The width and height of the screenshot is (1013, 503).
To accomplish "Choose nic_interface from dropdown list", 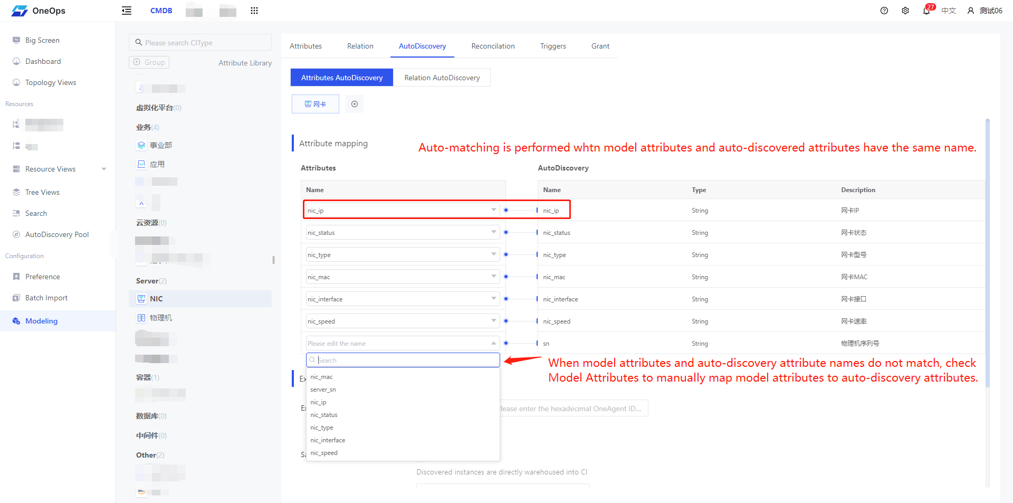I will click(403, 440).
